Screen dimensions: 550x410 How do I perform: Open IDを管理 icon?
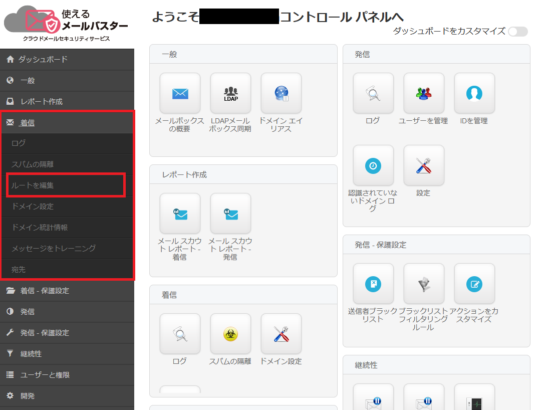474,93
